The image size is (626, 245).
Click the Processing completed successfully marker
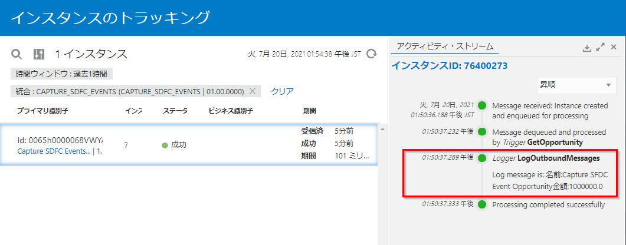pyautogui.click(x=482, y=204)
